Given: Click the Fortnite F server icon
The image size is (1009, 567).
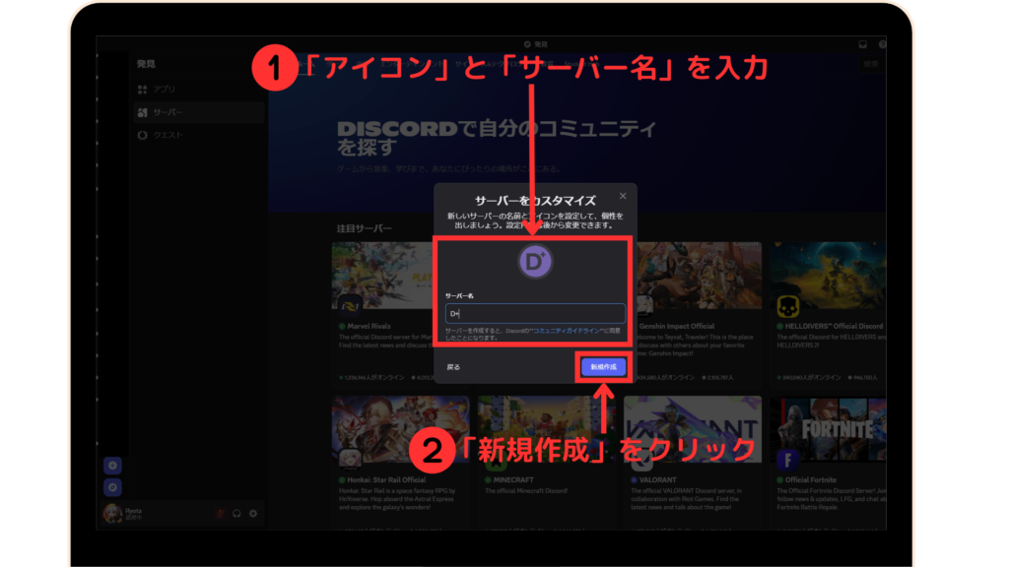Looking at the screenshot, I should click(x=787, y=459).
